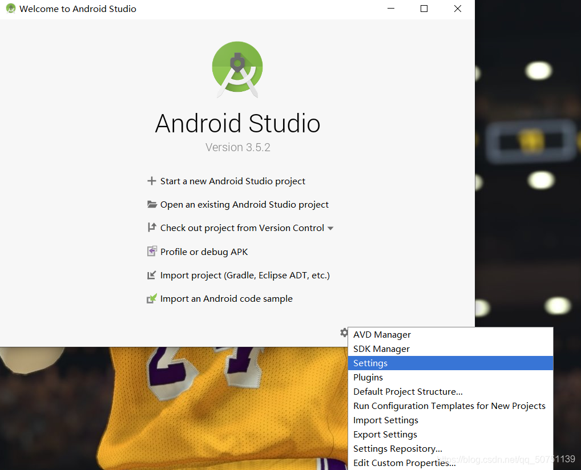Expand the Version Control dropdown arrow

[330, 229]
